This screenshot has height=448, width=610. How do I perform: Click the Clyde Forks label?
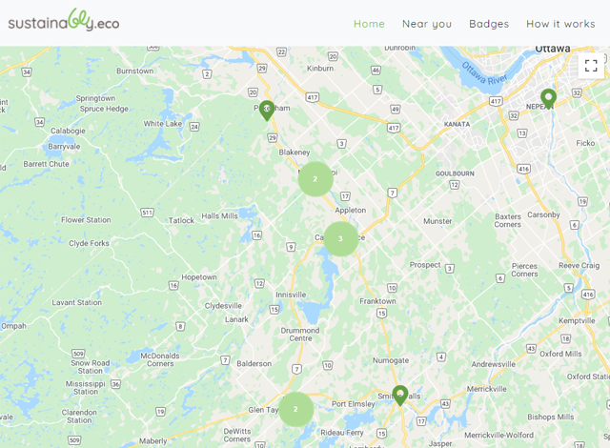click(89, 243)
